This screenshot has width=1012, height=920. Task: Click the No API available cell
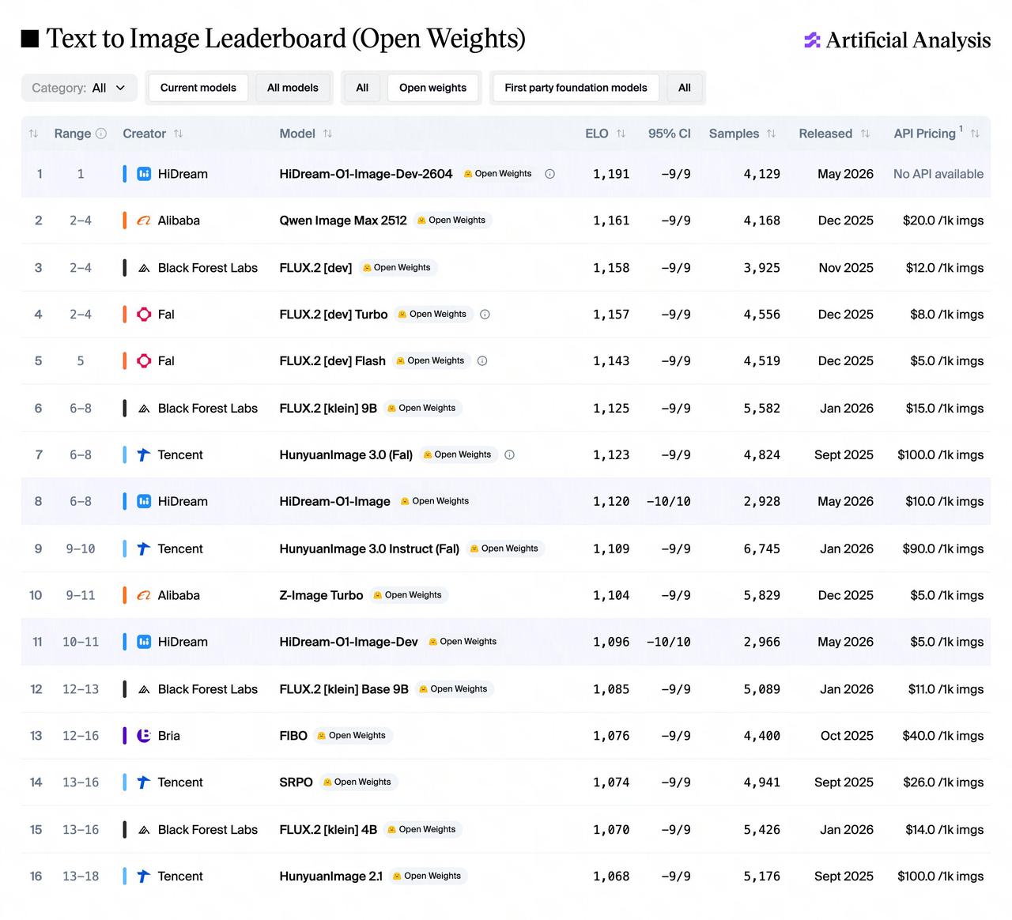pos(938,174)
